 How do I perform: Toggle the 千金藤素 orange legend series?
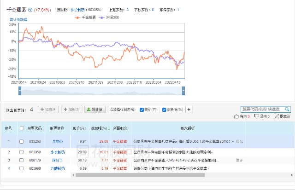(85, 17)
